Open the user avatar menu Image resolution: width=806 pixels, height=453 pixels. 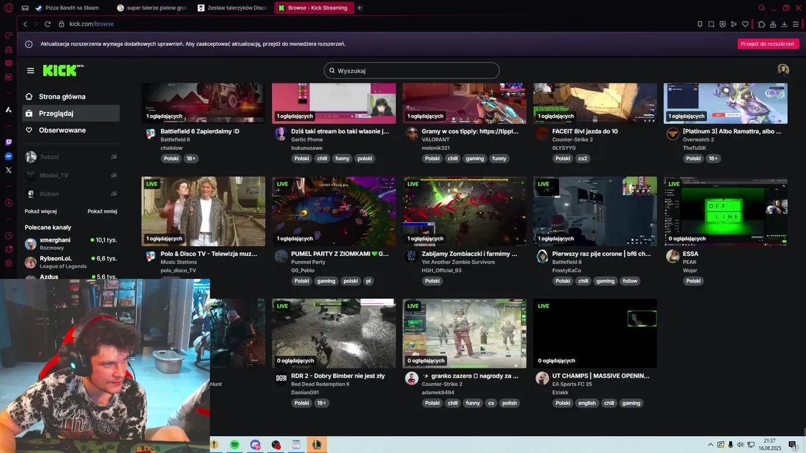(x=783, y=70)
